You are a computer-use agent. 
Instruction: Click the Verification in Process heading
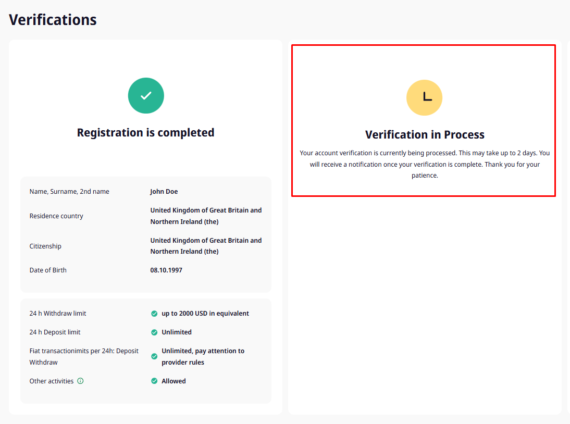(425, 135)
